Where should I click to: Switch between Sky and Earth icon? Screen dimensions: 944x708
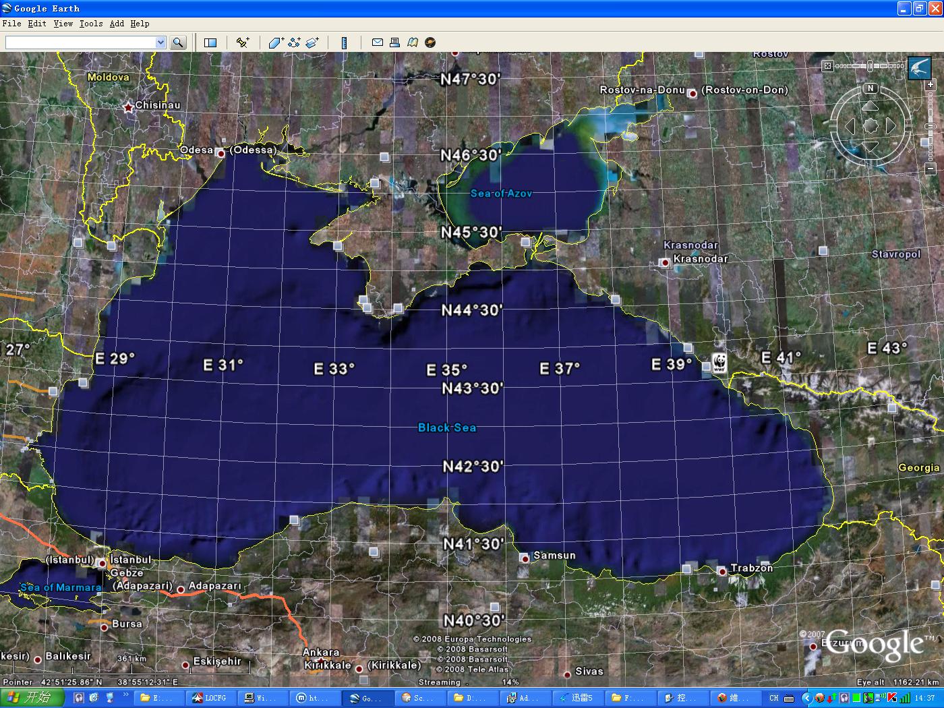[x=430, y=42]
